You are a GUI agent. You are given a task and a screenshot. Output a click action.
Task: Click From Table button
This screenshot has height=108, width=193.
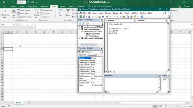pyautogui.click(x=23, y=13)
